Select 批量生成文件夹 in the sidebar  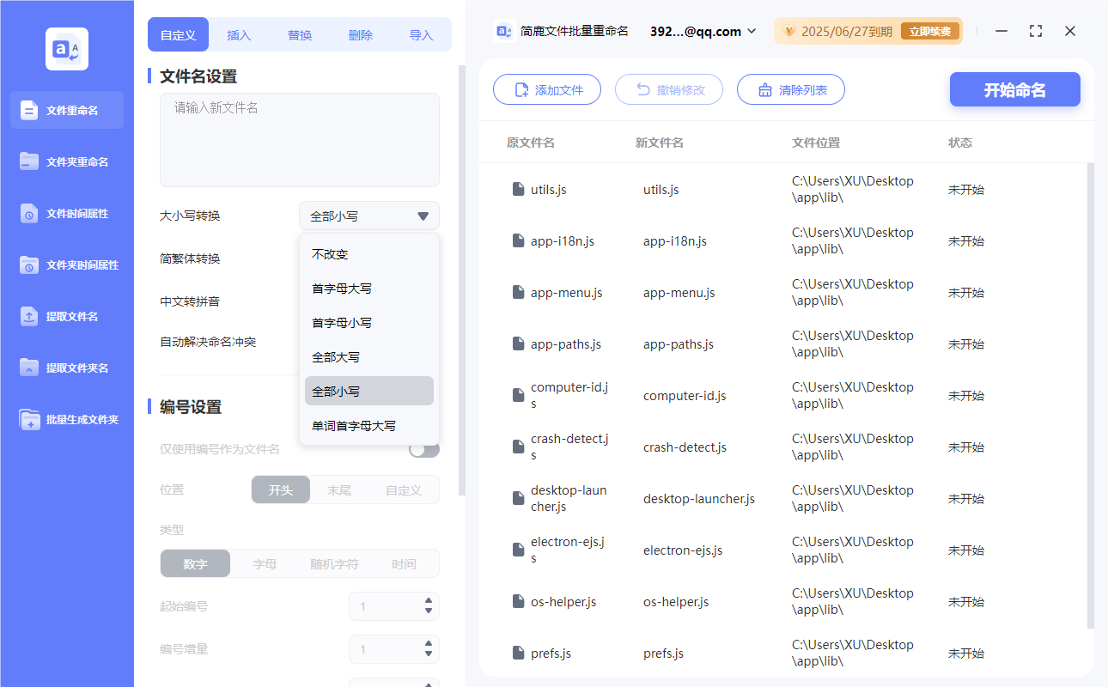point(65,419)
